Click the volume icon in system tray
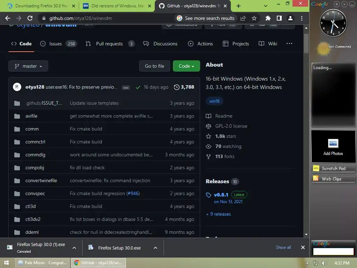This screenshot has height=268, width=357. [x=324, y=263]
